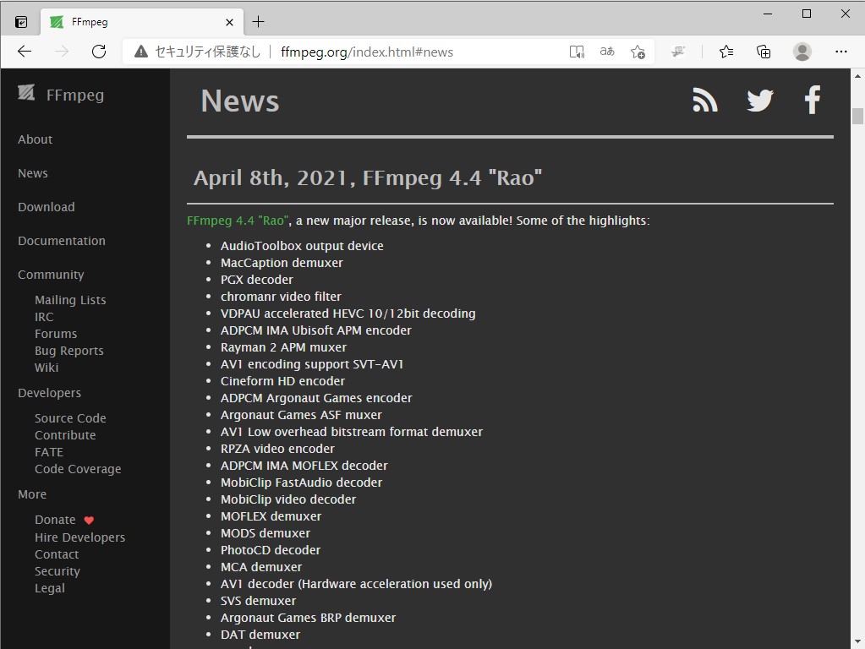Screen dimensions: 865x649
Task: Open the translate page tool
Action: (607, 52)
